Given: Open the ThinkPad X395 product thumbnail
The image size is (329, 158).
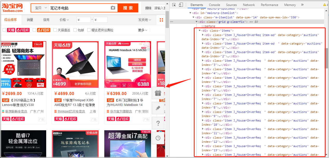Looking at the screenshot, I should coord(75,64).
